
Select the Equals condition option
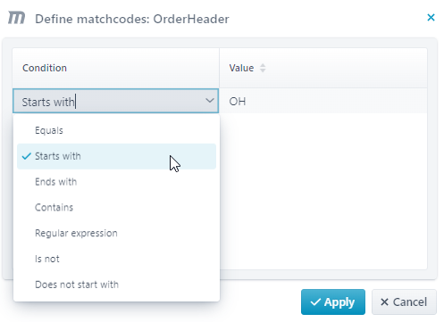coord(116,130)
